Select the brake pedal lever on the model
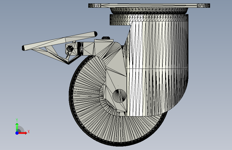The image size is (232, 150). point(59,41)
